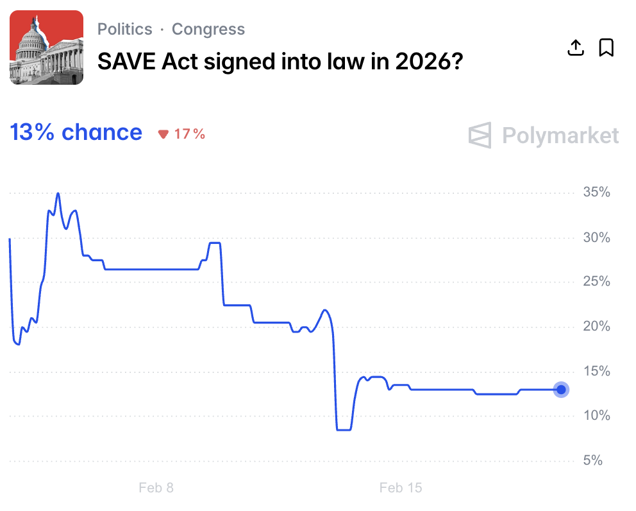The width and height of the screenshot is (636, 511).
Task: Click the 30% y-axis label
Action: click(596, 238)
